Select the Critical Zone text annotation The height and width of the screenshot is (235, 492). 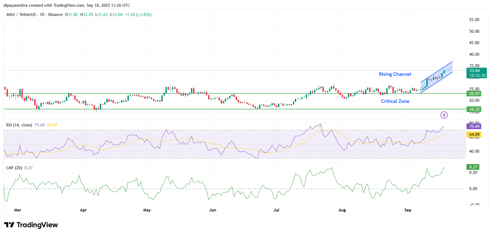[x=395, y=101]
